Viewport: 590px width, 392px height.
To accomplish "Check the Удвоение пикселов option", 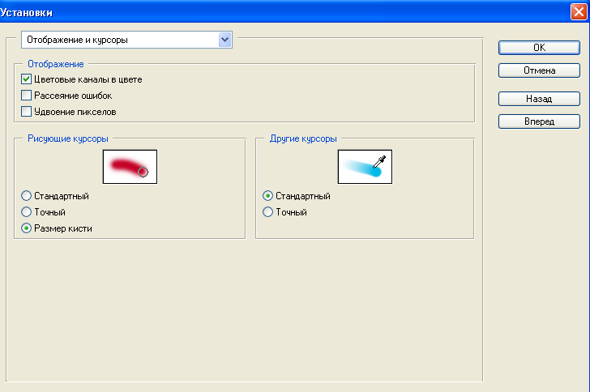I will 26,112.
